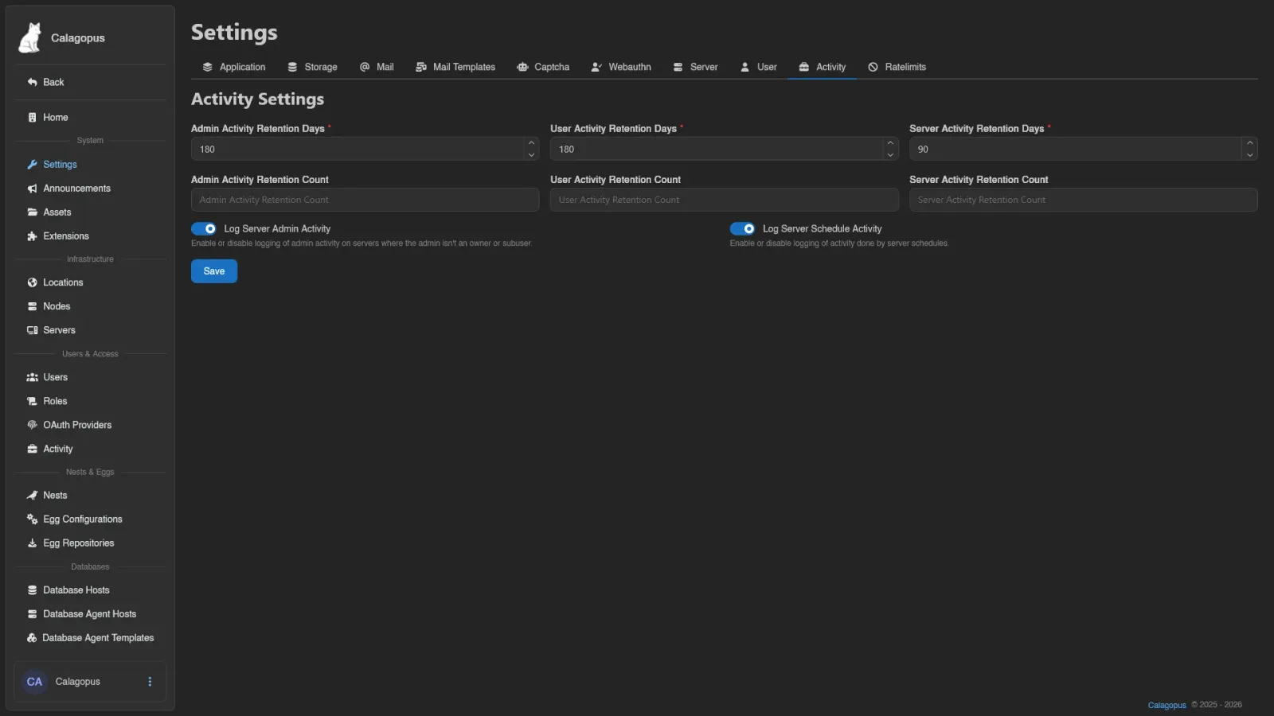Click the Egg Repositories download icon

tap(32, 543)
